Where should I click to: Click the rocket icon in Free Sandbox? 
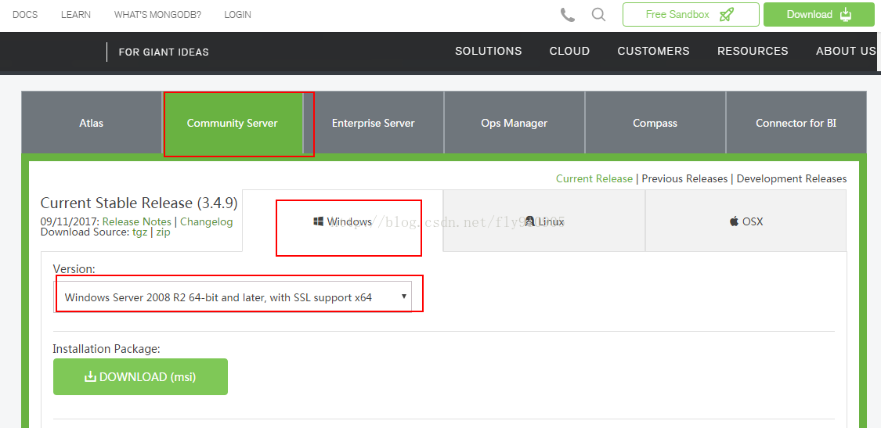tap(727, 15)
